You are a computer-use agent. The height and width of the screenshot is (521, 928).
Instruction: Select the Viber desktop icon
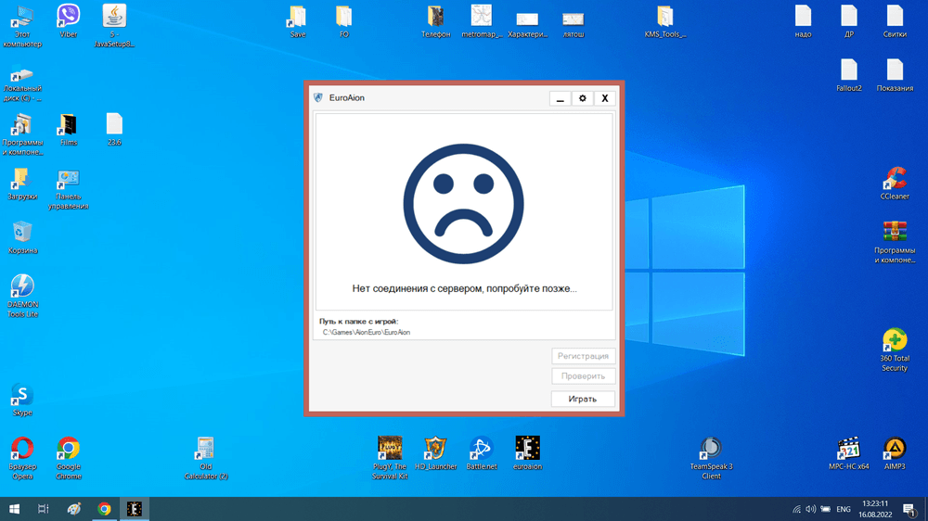68,16
